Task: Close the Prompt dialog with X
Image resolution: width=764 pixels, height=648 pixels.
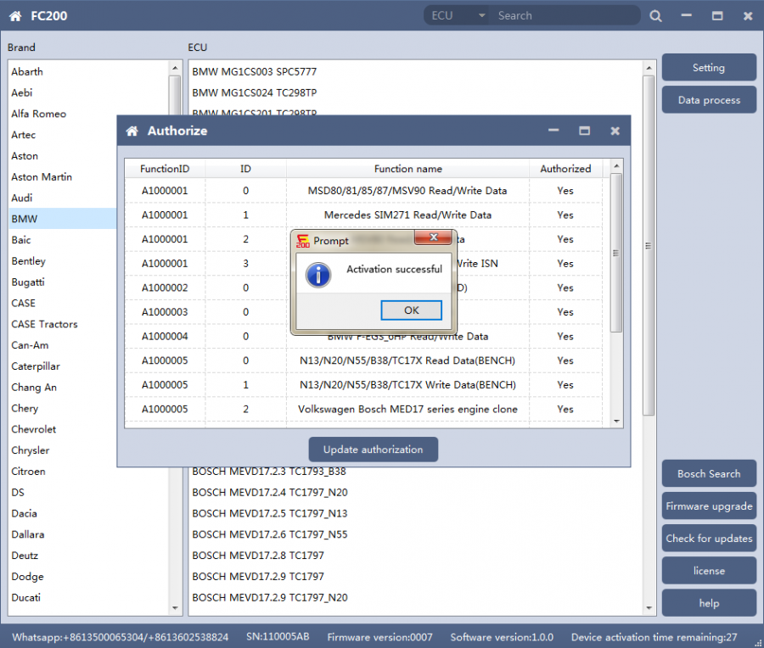Action: pos(434,237)
